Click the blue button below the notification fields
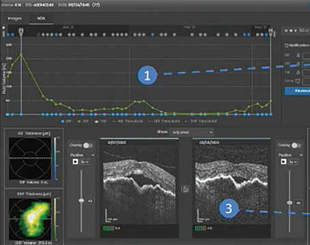 (297, 91)
